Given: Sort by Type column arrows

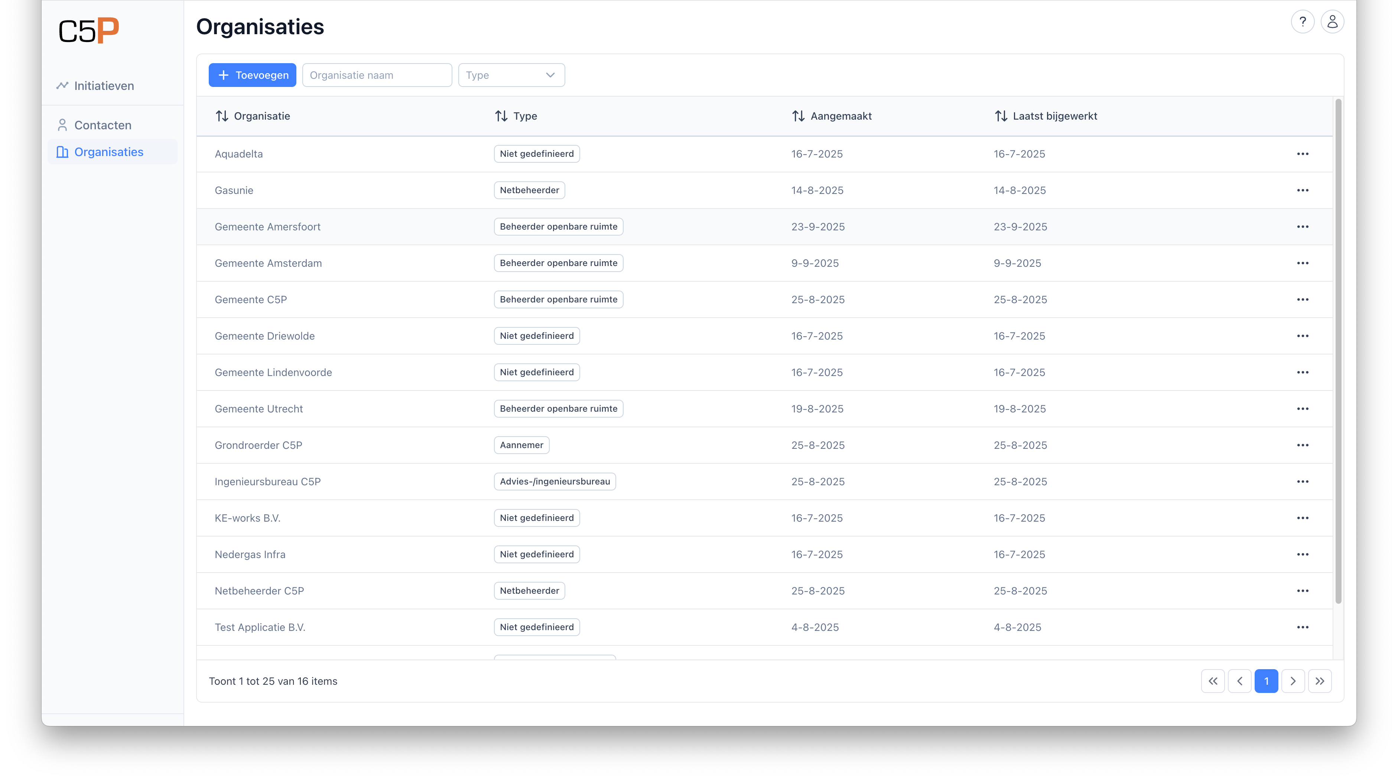Looking at the screenshot, I should point(501,116).
